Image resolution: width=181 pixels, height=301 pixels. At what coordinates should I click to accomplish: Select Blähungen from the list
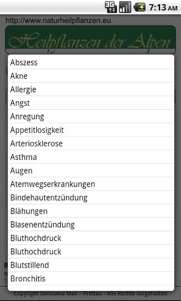[x=91, y=211]
